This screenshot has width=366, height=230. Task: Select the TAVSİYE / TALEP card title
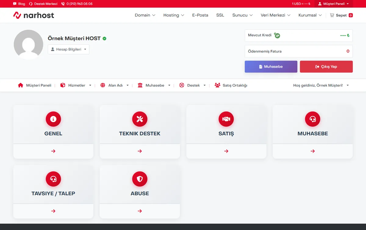(x=53, y=193)
